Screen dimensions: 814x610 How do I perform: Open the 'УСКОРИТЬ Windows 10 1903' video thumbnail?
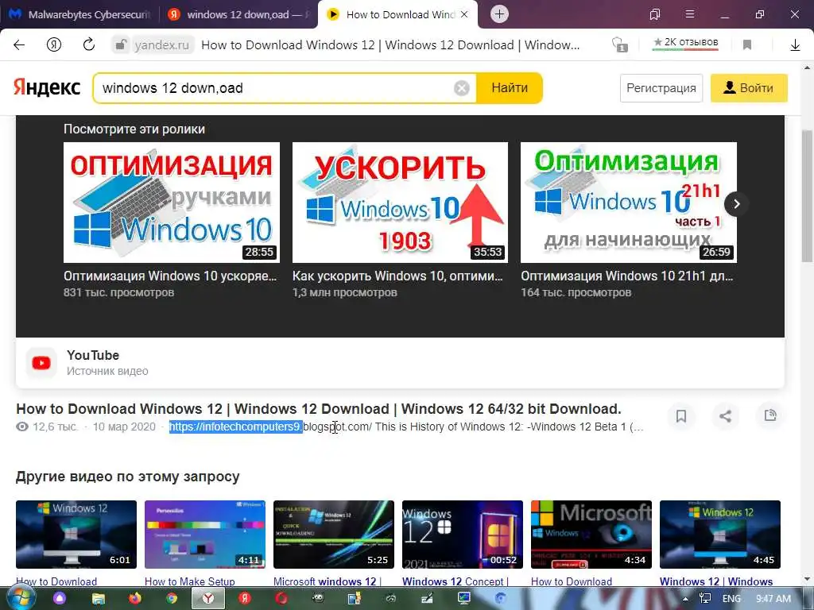click(400, 203)
